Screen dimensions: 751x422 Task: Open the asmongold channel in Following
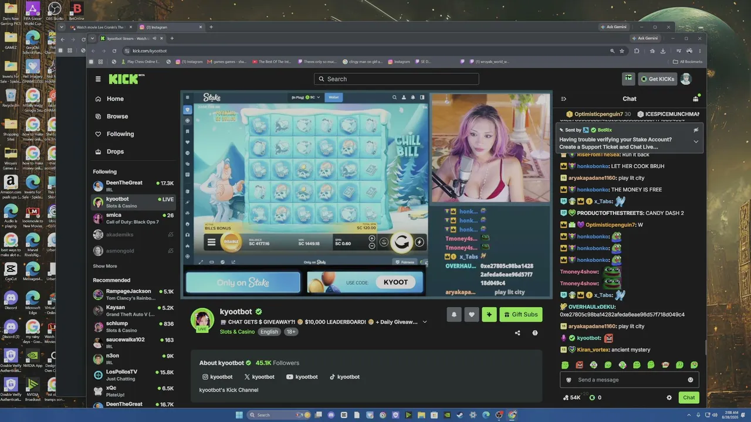[x=133, y=251]
